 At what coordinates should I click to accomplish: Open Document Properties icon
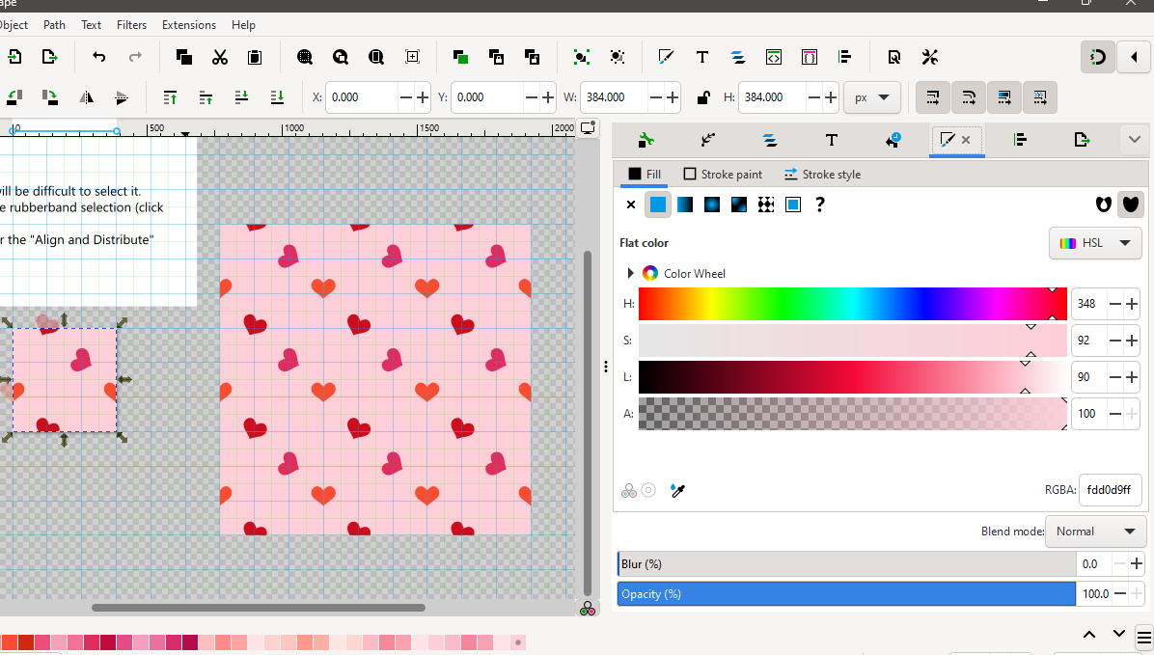tap(893, 57)
